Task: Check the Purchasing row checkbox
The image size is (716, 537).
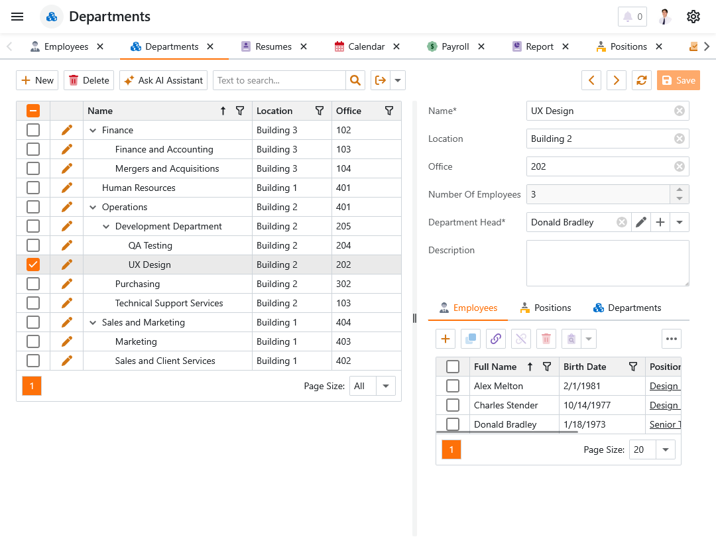Action: click(x=33, y=284)
